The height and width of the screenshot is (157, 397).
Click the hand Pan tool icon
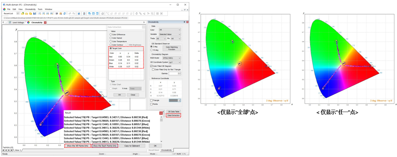[137, 13]
